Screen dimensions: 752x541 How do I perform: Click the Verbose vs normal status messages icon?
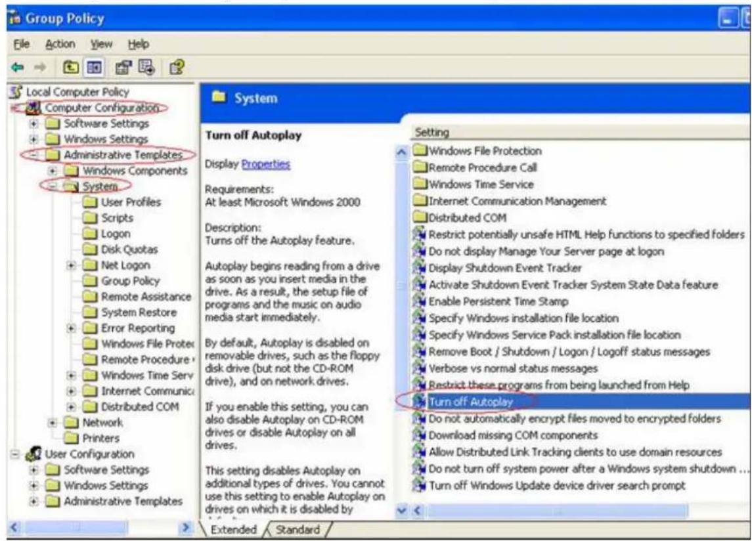pyautogui.click(x=420, y=368)
